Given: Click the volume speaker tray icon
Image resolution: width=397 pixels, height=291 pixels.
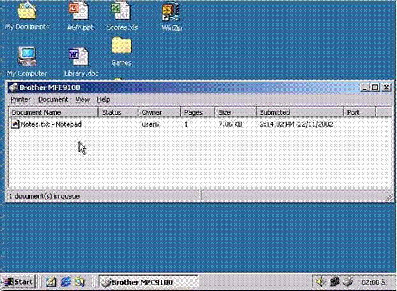Looking at the screenshot, I should tap(320, 281).
